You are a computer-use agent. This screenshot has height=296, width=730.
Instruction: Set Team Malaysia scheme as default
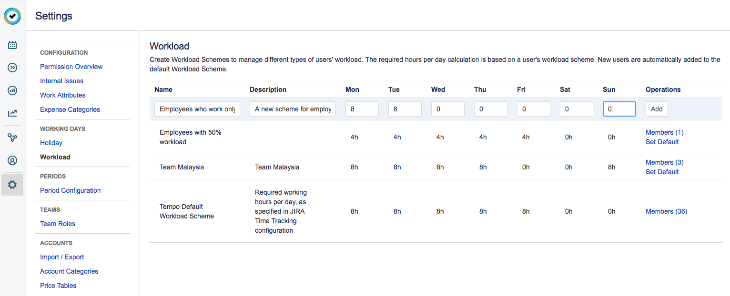[662, 171]
